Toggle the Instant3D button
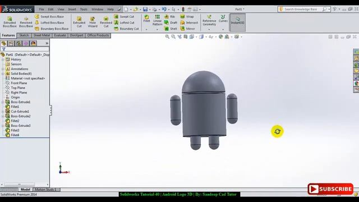Image resolution: width=359 pixels, height=202 pixels. (238, 22)
